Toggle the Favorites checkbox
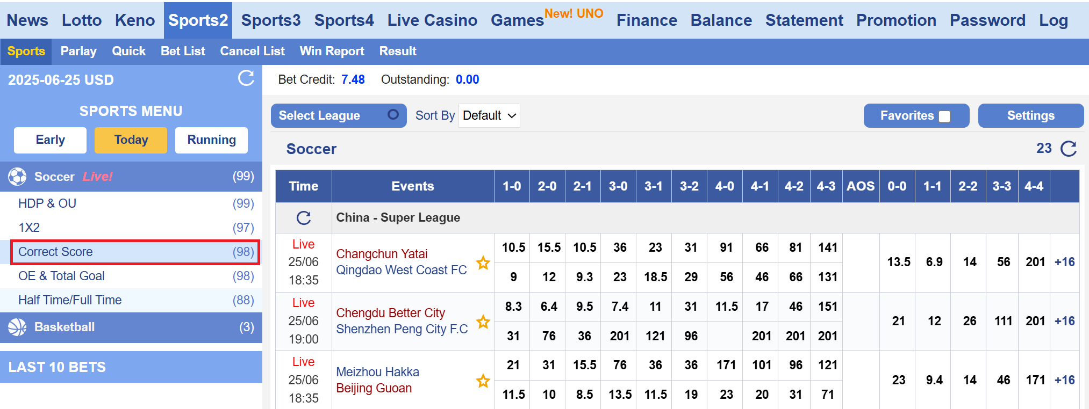 pyautogui.click(x=944, y=116)
